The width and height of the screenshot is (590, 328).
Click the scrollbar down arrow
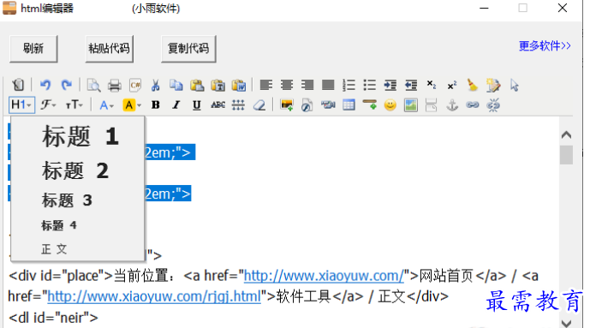coord(566,323)
